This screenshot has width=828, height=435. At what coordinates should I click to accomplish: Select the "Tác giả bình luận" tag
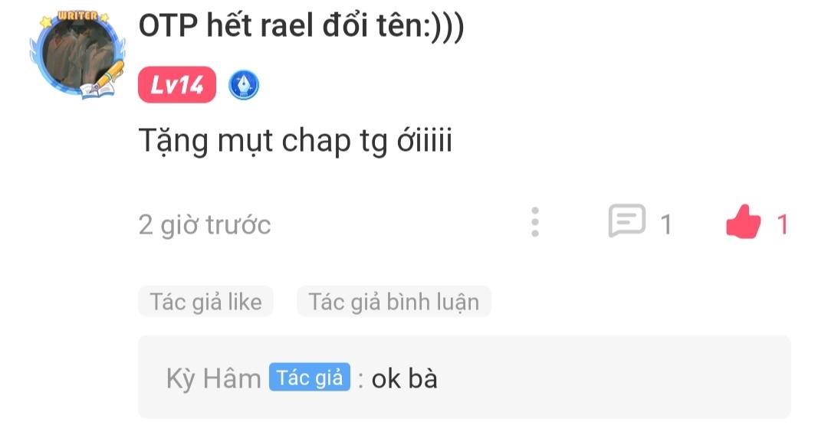(393, 302)
